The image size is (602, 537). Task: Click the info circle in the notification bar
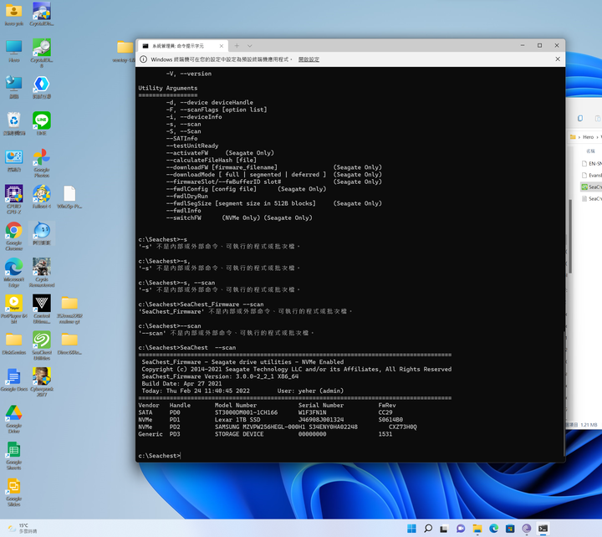[143, 59]
